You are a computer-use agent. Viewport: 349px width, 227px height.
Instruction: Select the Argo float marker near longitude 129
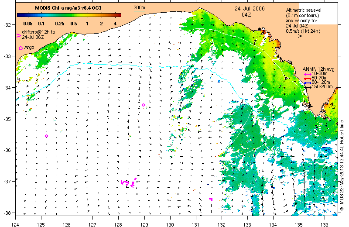click(x=144, y=105)
